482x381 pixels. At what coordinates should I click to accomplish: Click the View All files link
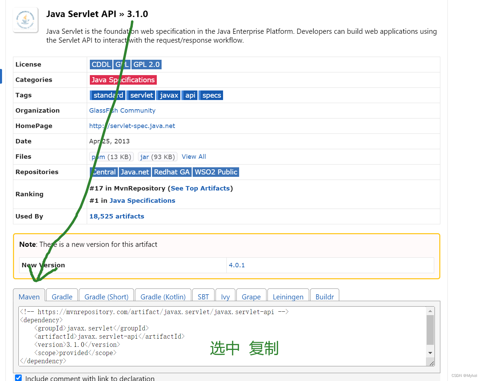(x=194, y=157)
